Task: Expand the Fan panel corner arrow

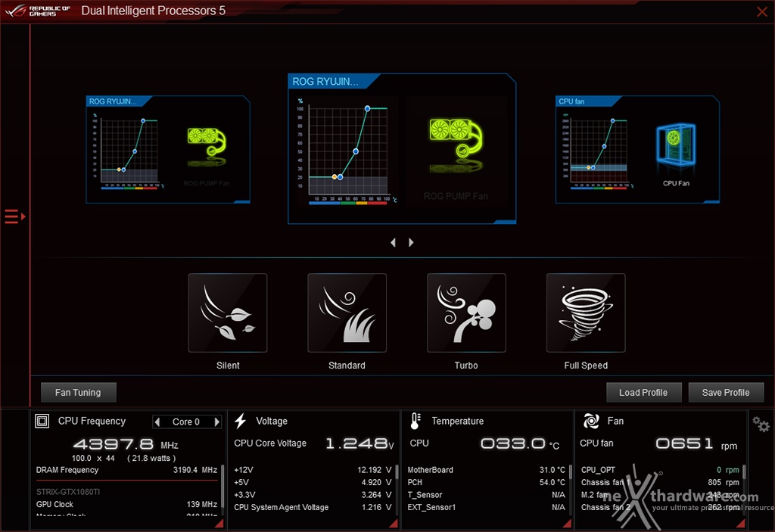Action: (x=741, y=523)
